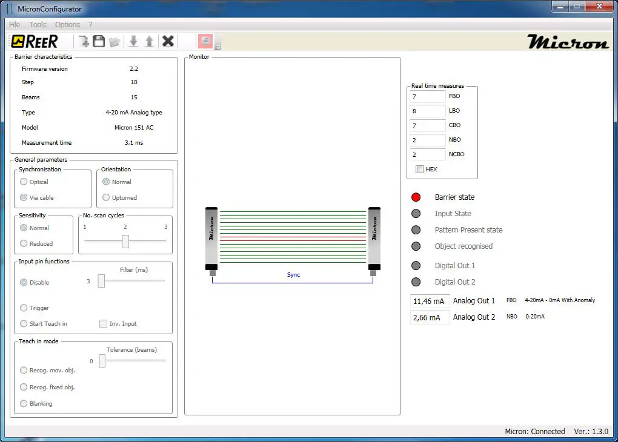Open a saved configuration file

point(114,41)
